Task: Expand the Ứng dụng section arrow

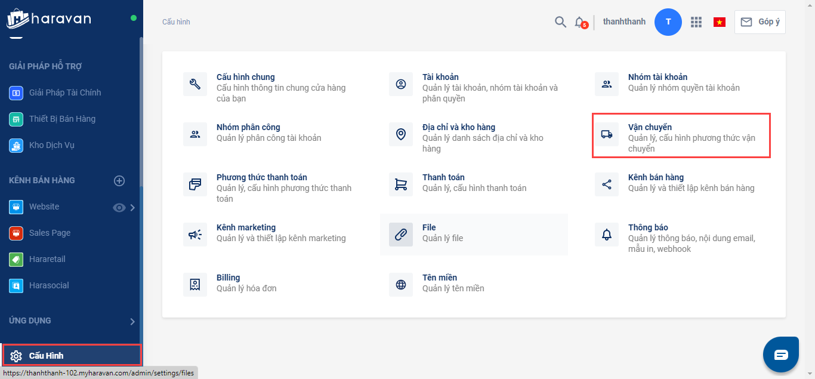Action: [132, 321]
